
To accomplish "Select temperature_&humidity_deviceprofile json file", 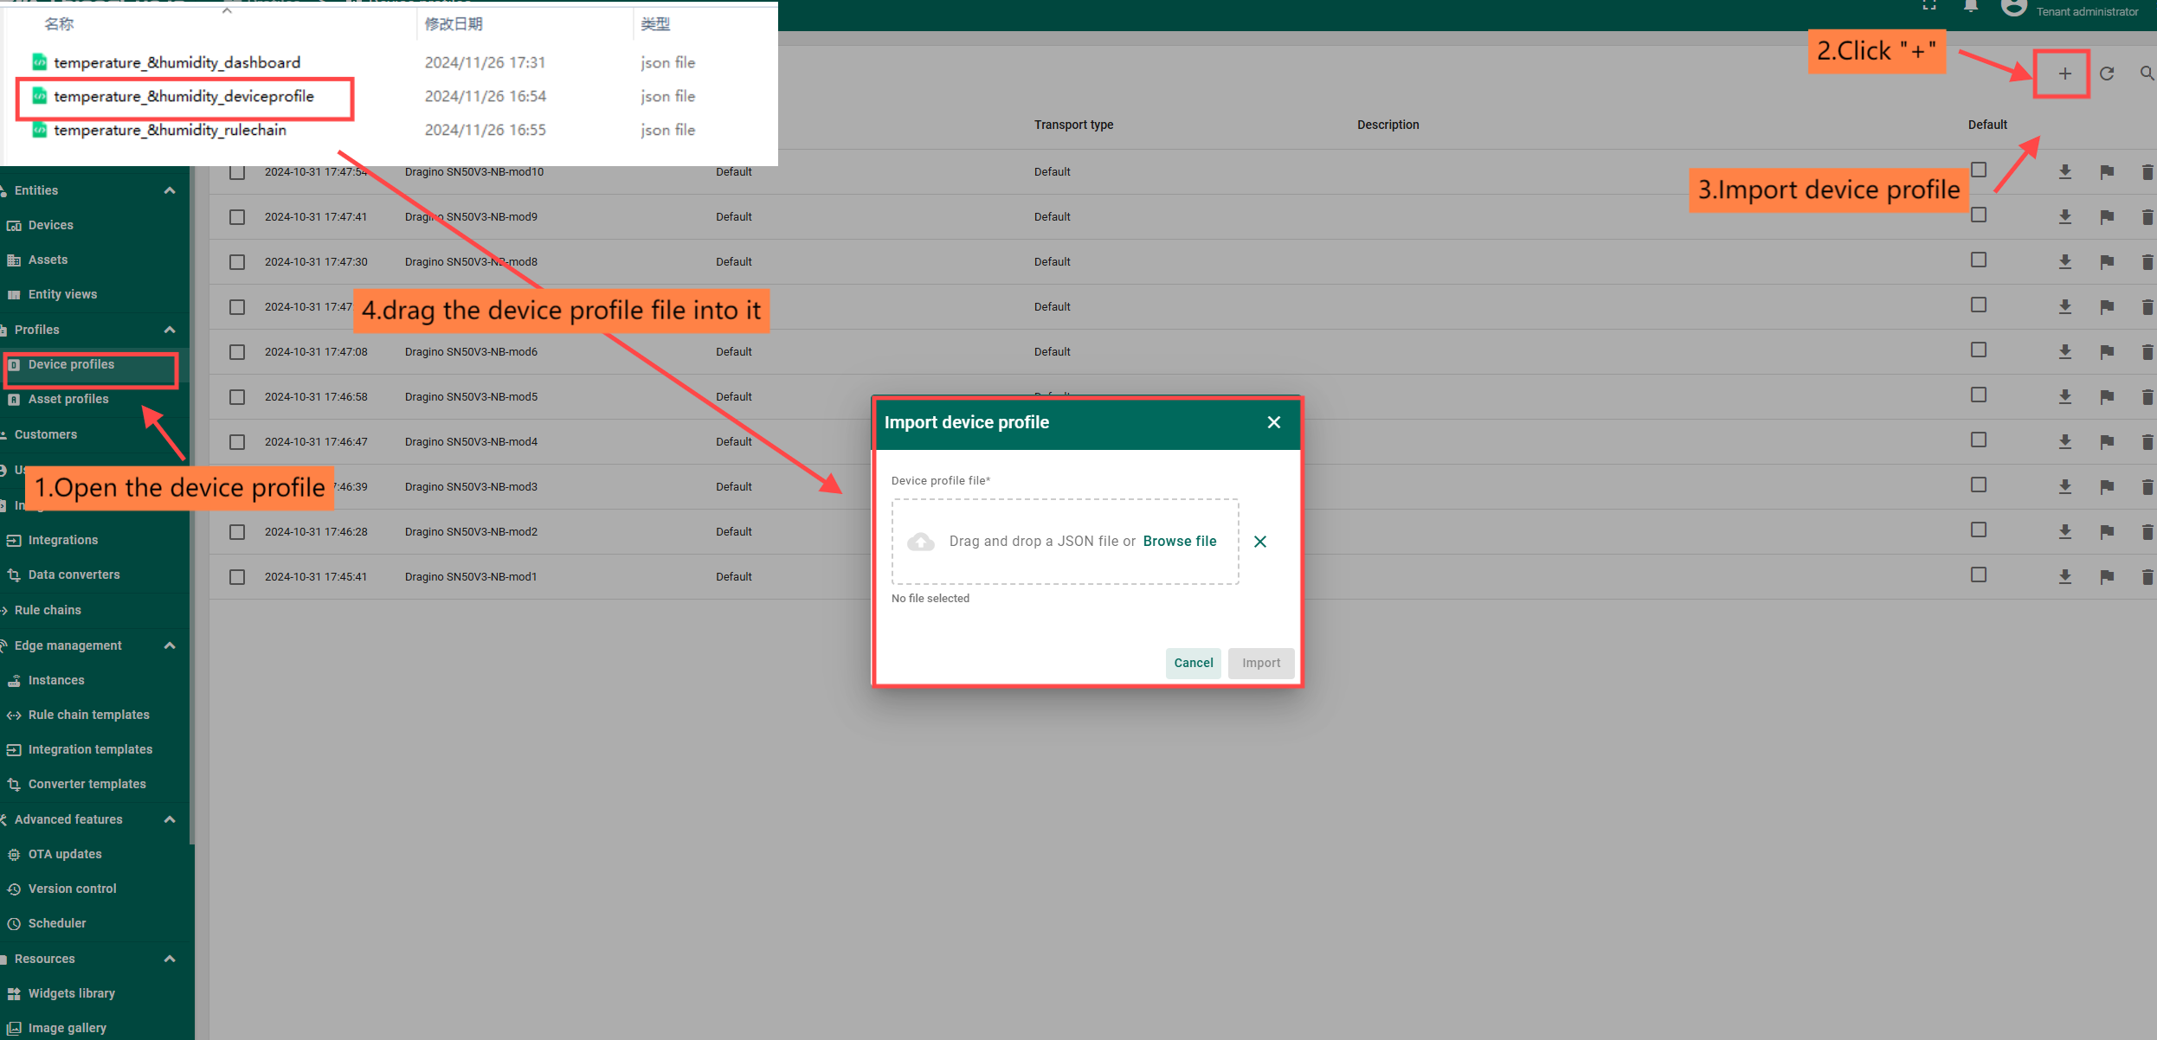I will (184, 97).
